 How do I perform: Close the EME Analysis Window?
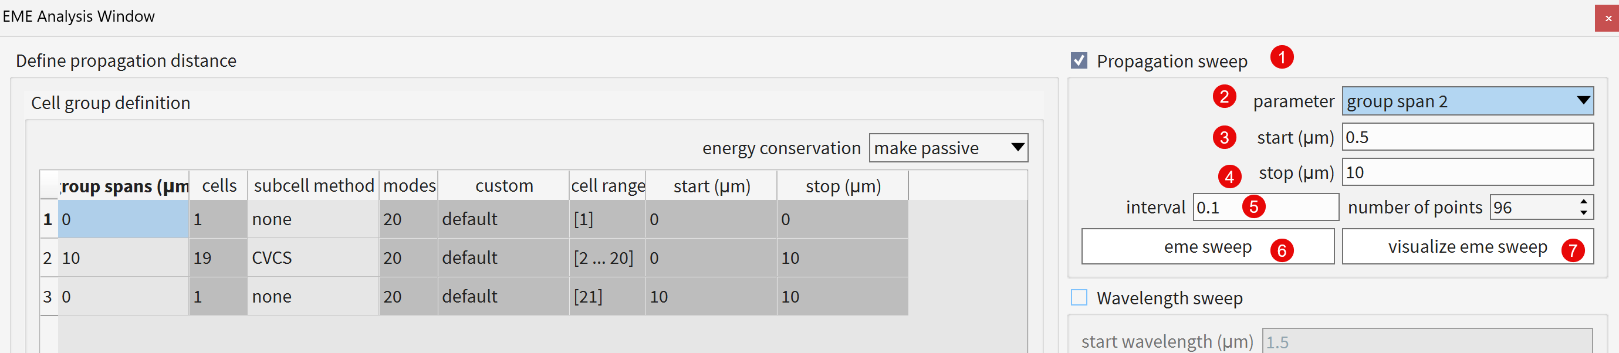(1608, 18)
